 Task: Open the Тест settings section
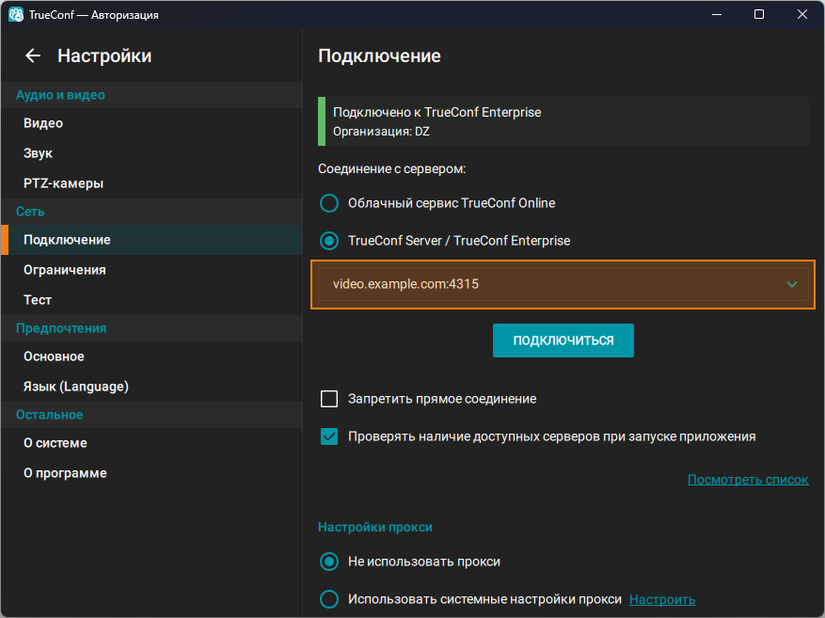click(x=151, y=300)
